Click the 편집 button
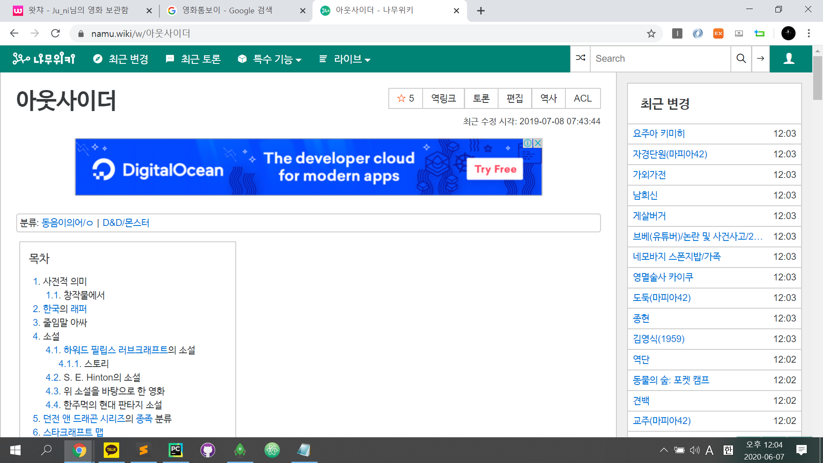 coord(515,98)
